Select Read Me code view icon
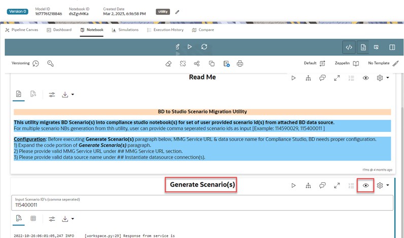 33,94
